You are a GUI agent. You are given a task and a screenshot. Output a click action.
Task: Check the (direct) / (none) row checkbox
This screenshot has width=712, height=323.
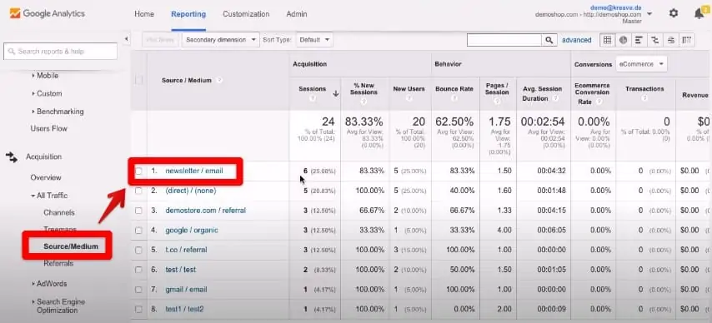[139, 191]
